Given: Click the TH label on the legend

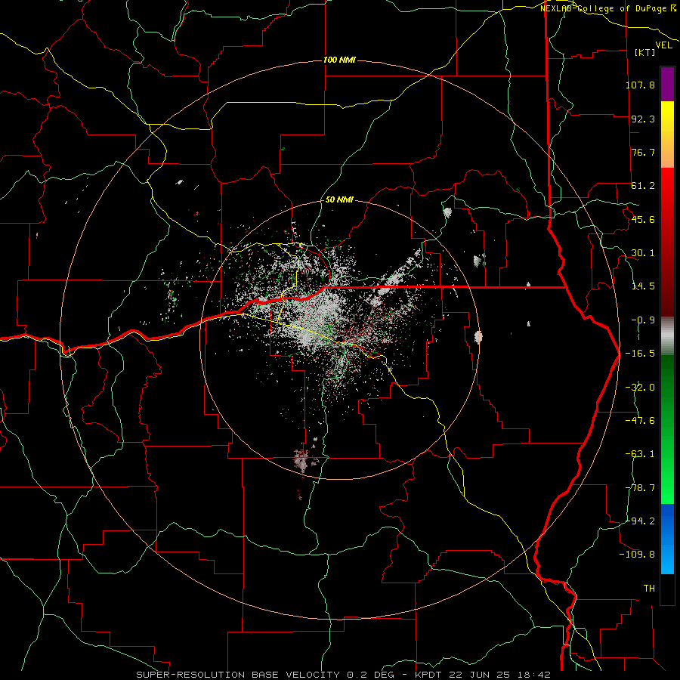Looking at the screenshot, I should coord(649,589).
